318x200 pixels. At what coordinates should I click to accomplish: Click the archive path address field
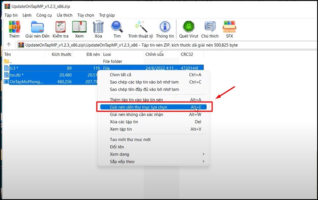pyautogui.click(x=167, y=45)
